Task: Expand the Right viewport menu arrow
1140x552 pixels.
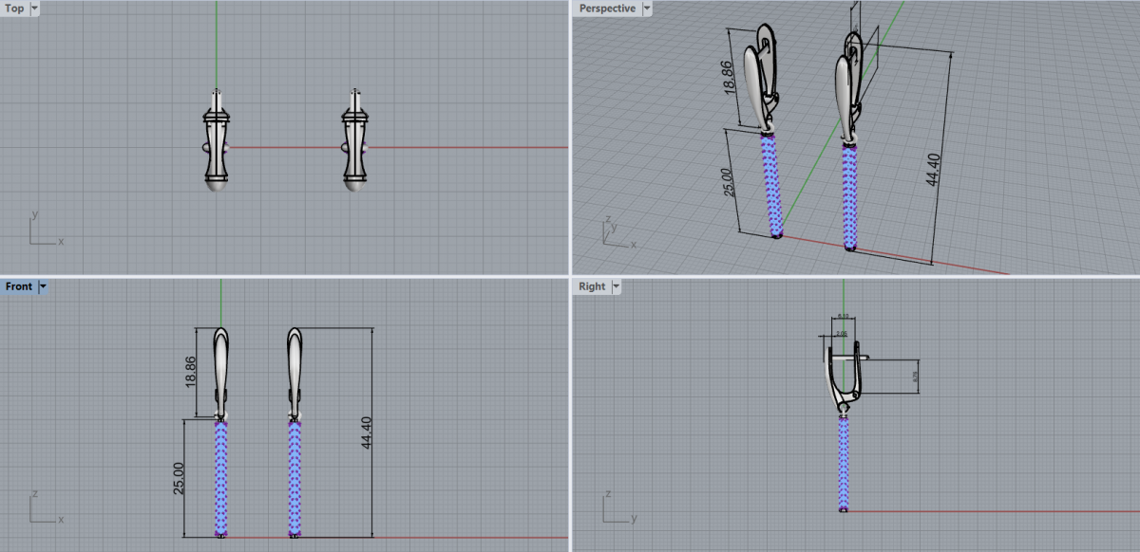Action: pos(616,286)
